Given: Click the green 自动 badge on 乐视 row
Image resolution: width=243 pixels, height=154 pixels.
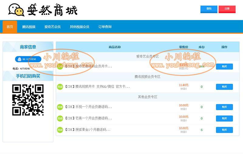Looking at the screenshot, I should click(60, 107).
